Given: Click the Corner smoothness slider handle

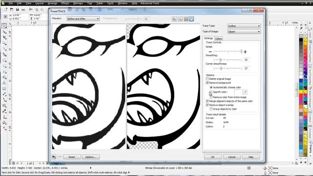Looking at the screenshot, I should point(221,68).
